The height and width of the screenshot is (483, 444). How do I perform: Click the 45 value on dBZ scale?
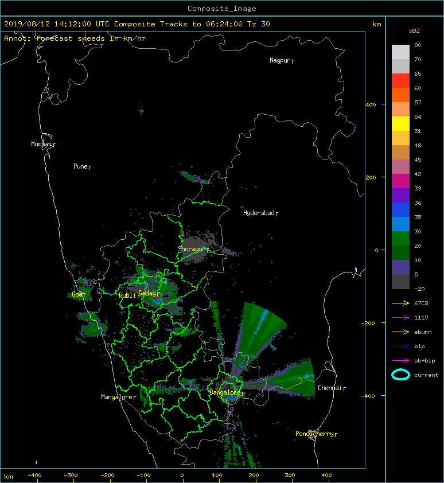(418, 159)
